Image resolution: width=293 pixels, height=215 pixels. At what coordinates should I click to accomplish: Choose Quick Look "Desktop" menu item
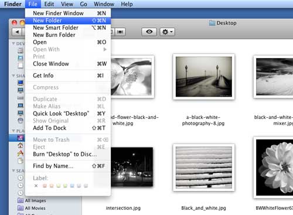68,114
